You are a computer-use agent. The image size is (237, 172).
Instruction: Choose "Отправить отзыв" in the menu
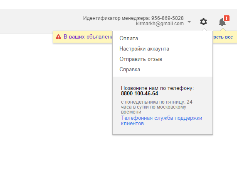pyautogui.click(x=141, y=59)
